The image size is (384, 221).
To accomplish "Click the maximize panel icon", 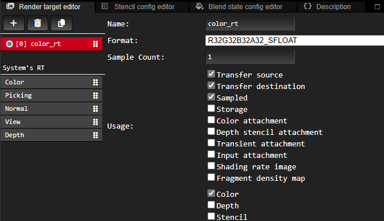I will point(377,7).
